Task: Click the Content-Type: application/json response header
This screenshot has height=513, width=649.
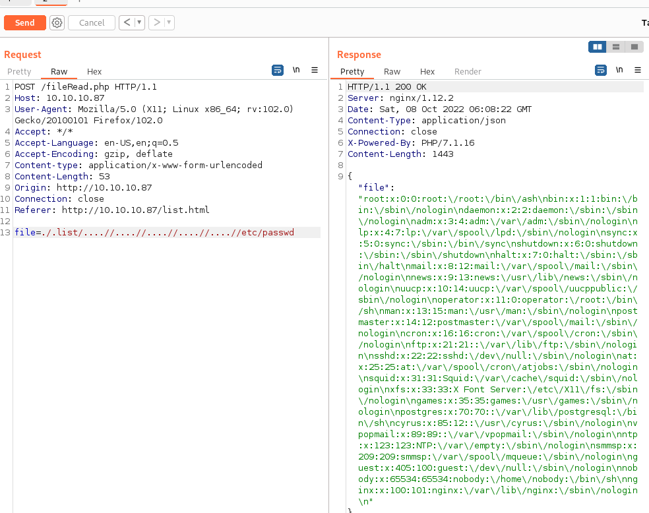Action: (427, 121)
